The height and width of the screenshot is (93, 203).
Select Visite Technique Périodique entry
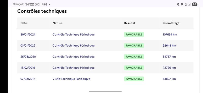point(71,79)
